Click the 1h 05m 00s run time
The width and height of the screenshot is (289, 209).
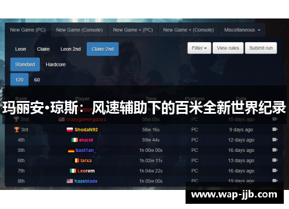[x=151, y=181]
